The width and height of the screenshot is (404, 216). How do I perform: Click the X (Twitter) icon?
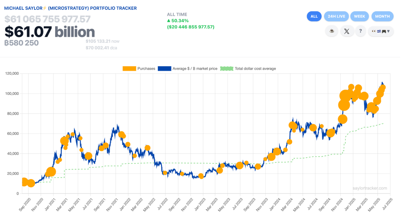tap(347, 31)
